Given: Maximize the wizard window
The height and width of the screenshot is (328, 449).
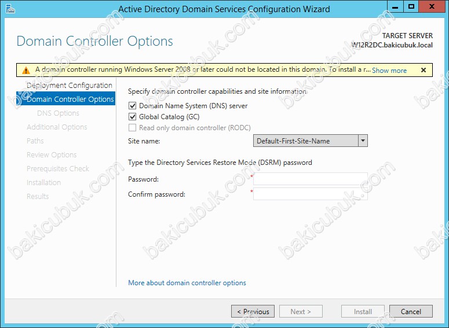Looking at the screenshot, I should coord(411,7).
